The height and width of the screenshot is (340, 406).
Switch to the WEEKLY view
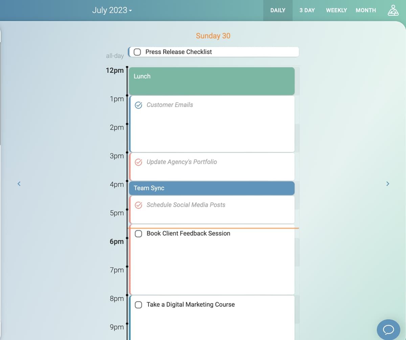tap(336, 10)
